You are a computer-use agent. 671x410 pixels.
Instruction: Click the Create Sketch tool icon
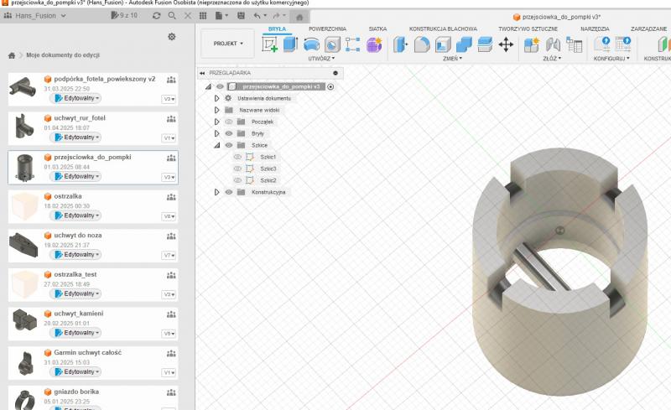(270, 45)
